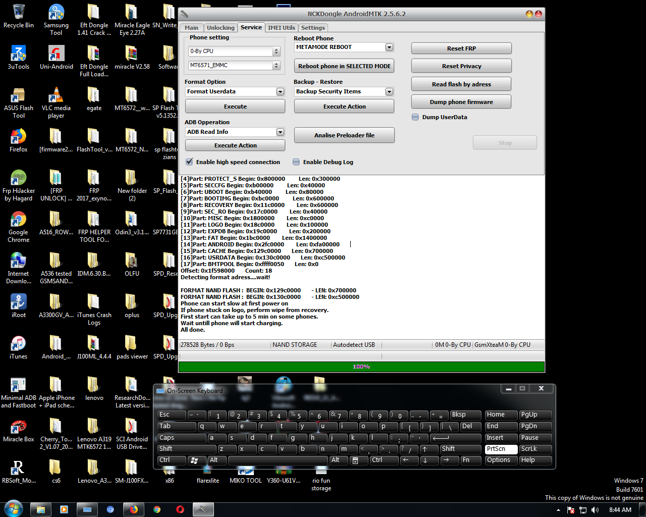Click the green 100% progress bar
This screenshot has width=646, height=517.
361,367
